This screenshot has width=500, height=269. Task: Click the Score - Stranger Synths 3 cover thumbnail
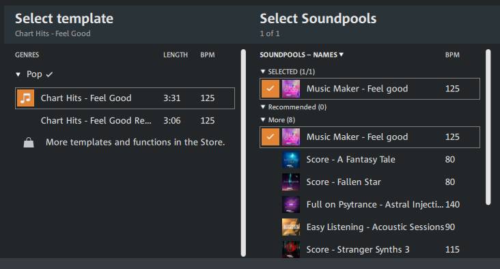point(291,249)
